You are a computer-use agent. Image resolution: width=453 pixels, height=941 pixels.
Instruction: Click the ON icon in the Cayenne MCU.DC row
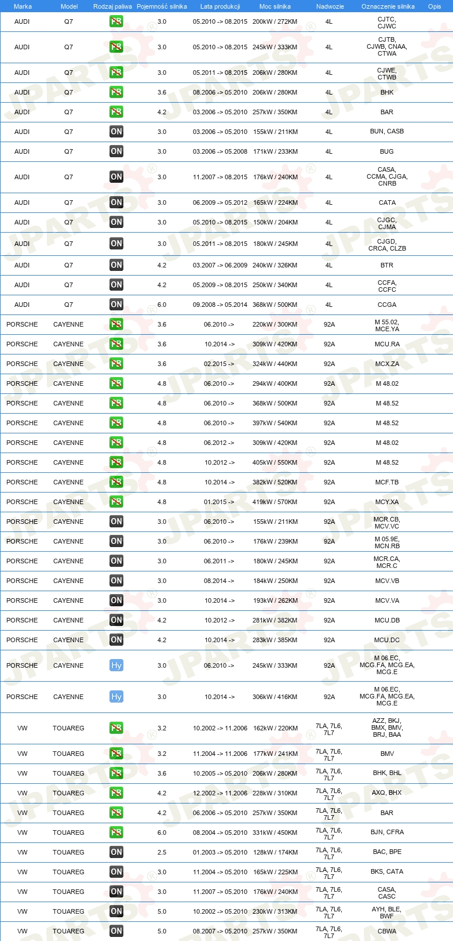click(116, 640)
